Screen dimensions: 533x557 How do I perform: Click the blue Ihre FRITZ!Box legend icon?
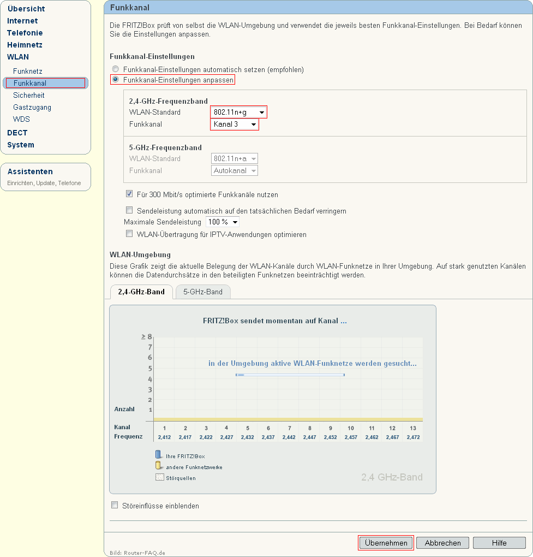(x=158, y=454)
